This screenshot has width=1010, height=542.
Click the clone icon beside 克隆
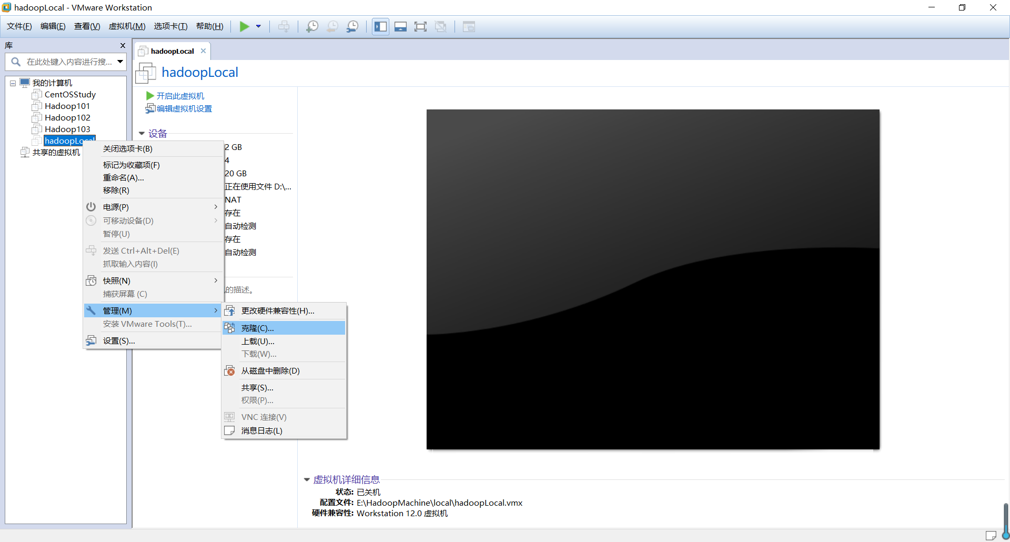click(x=230, y=328)
